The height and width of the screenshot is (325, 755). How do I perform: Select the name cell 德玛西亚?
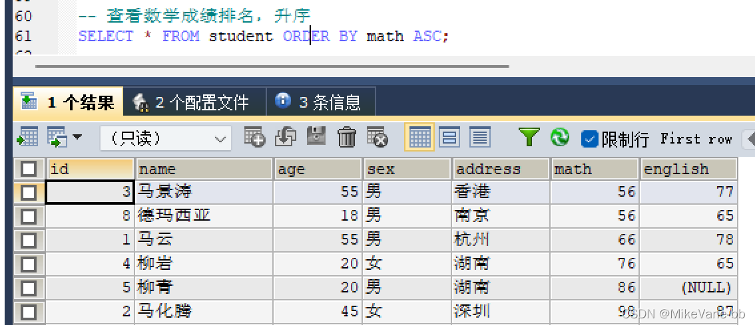point(204,215)
